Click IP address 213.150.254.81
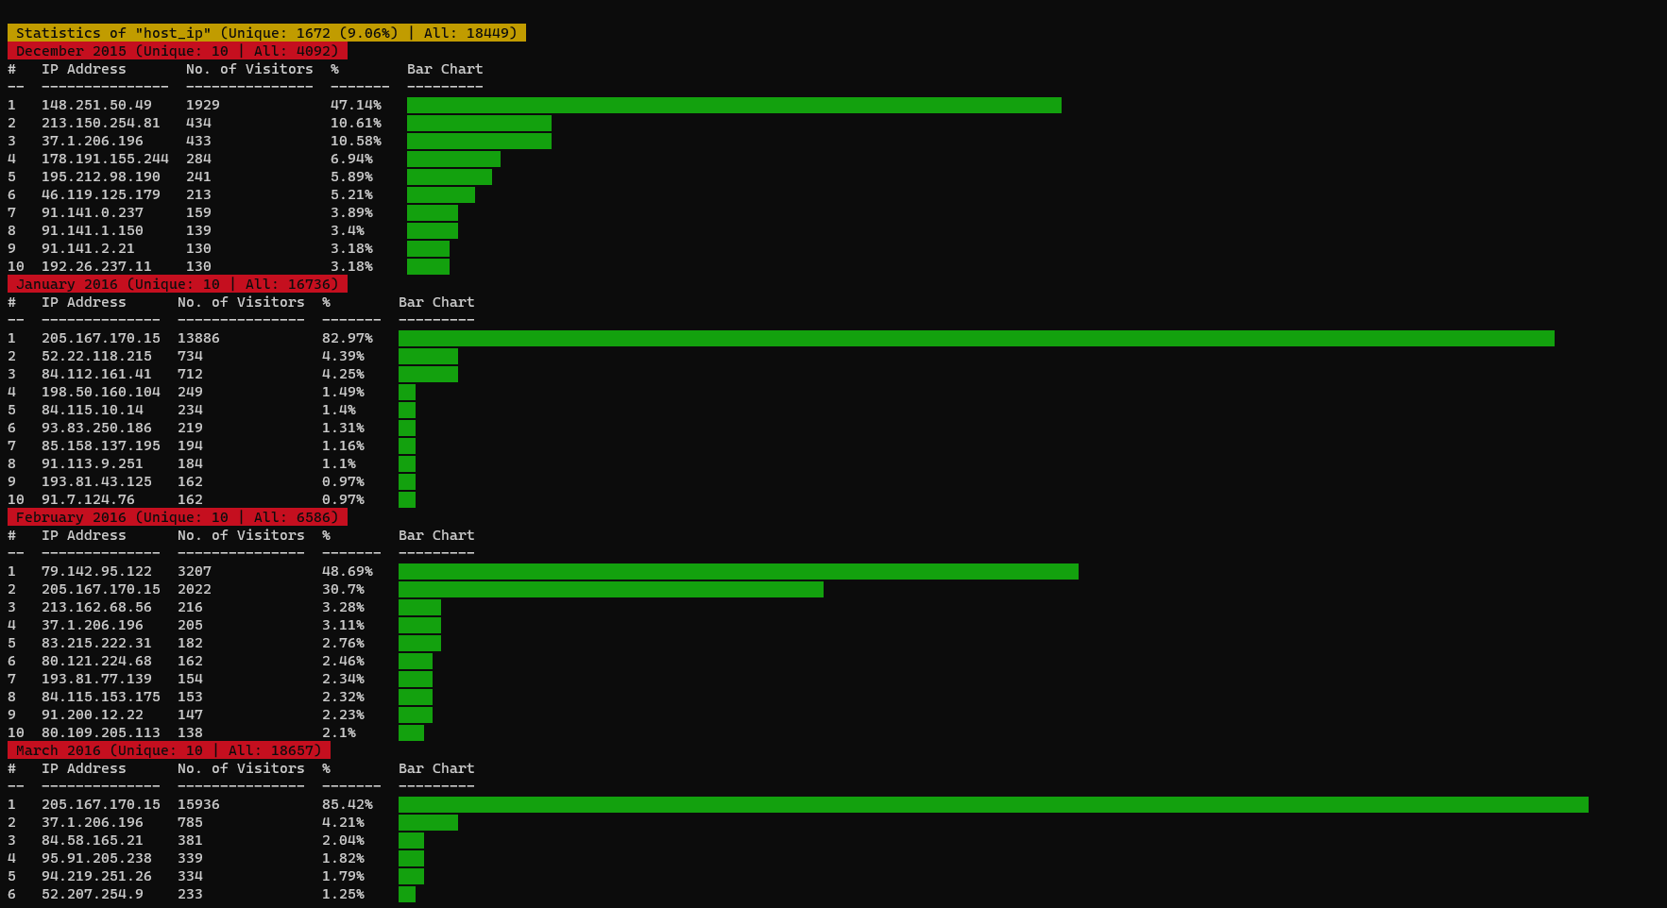Viewport: 1667px width, 908px height. pyautogui.click(x=101, y=123)
